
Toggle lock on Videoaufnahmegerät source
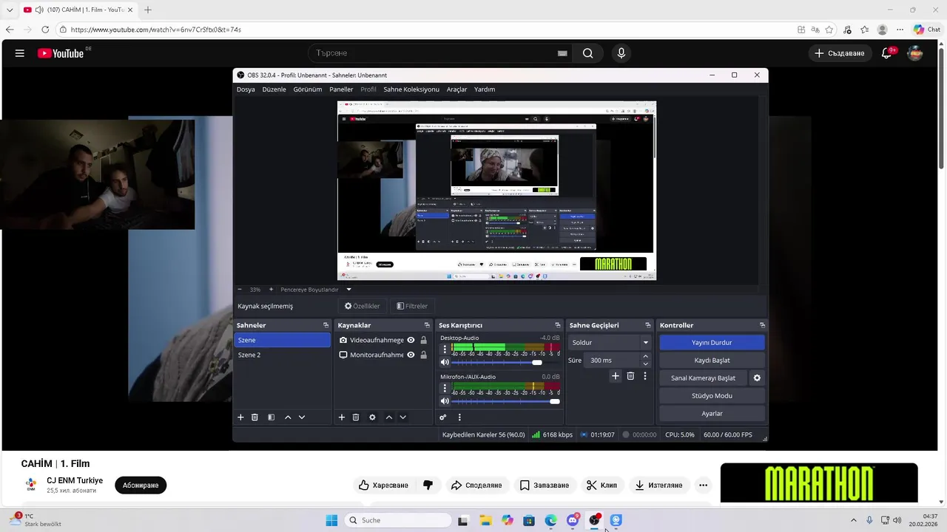click(x=423, y=340)
